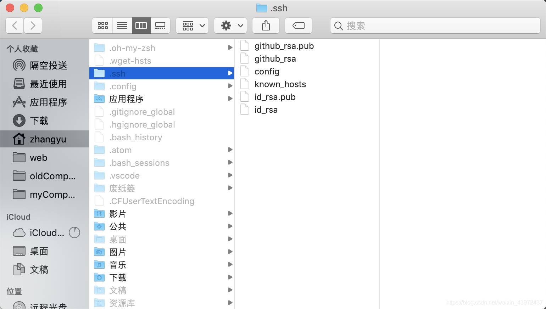Select the 下载 folder in column
Screen dimensions: 546x309
coord(162,277)
